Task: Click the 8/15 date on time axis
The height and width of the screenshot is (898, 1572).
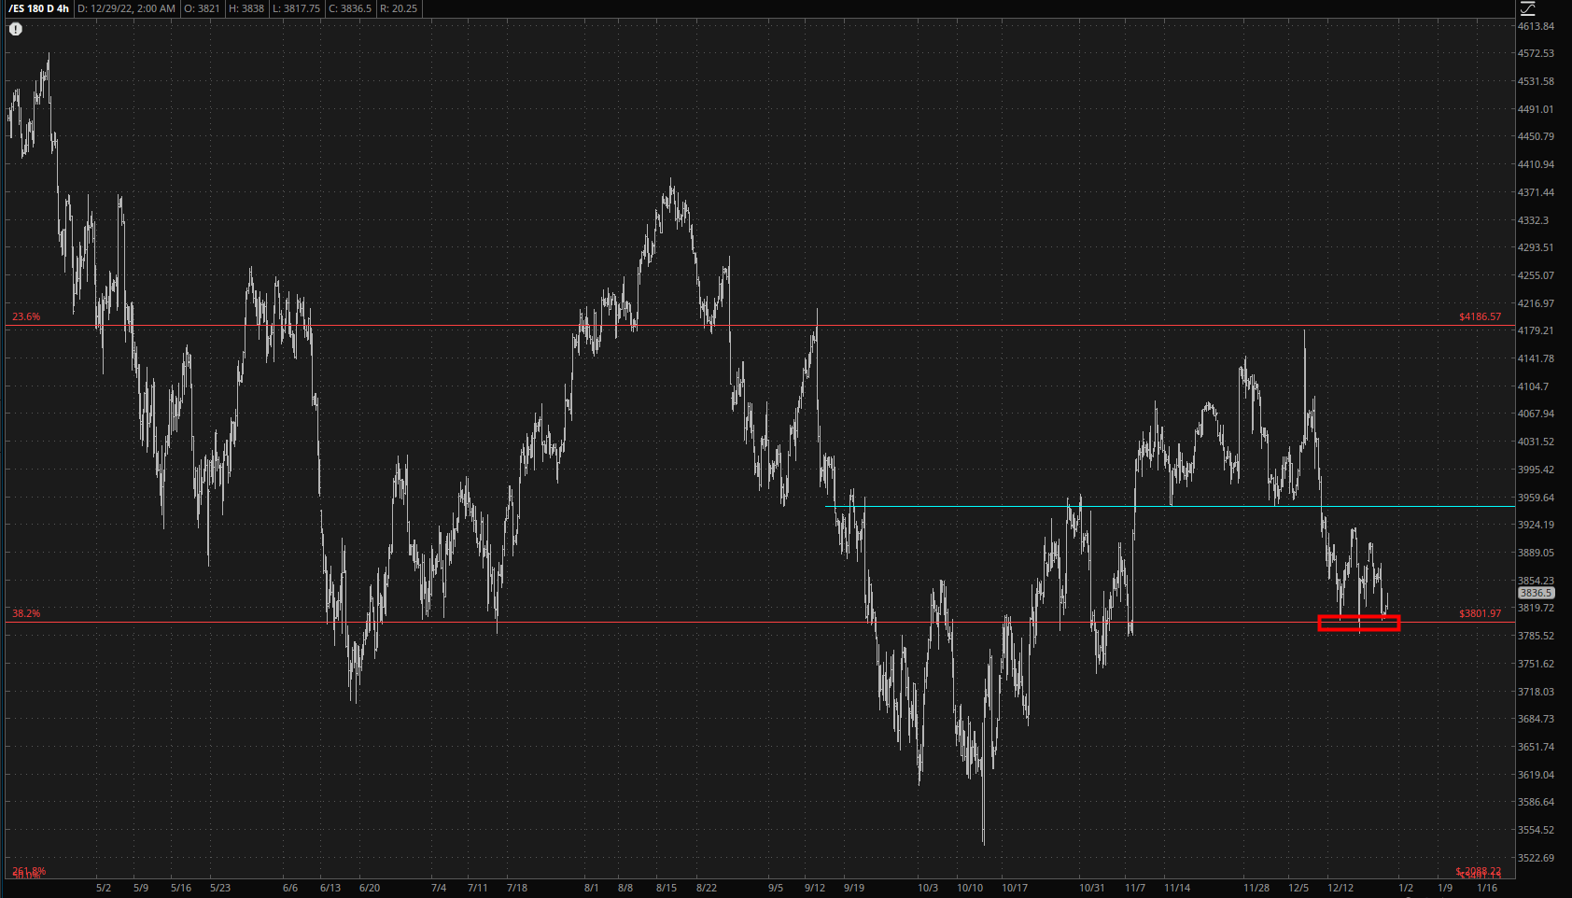Action: pos(667,888)
